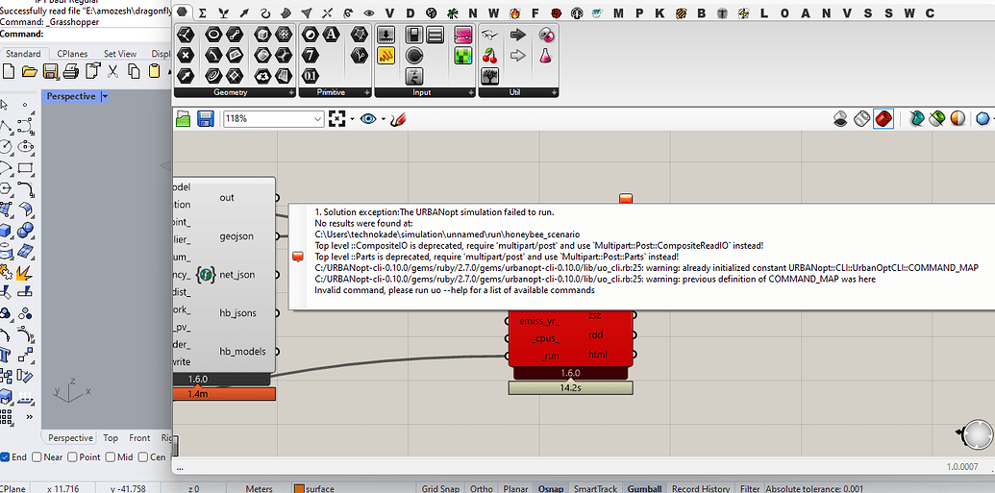This screenshot has height=493, width=995.
Task: Open a Grasshopper file with green folder icon
Action: pos(184,118)
